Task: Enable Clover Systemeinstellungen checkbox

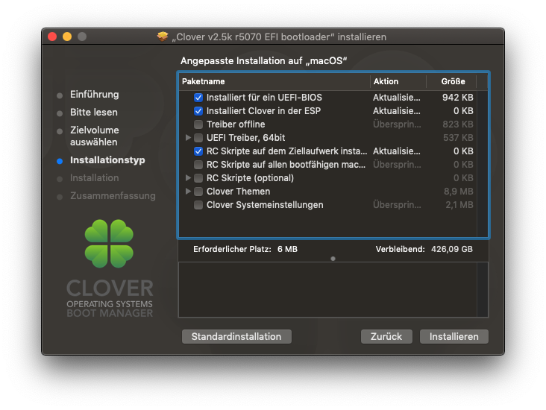Action: click(198, 205)
